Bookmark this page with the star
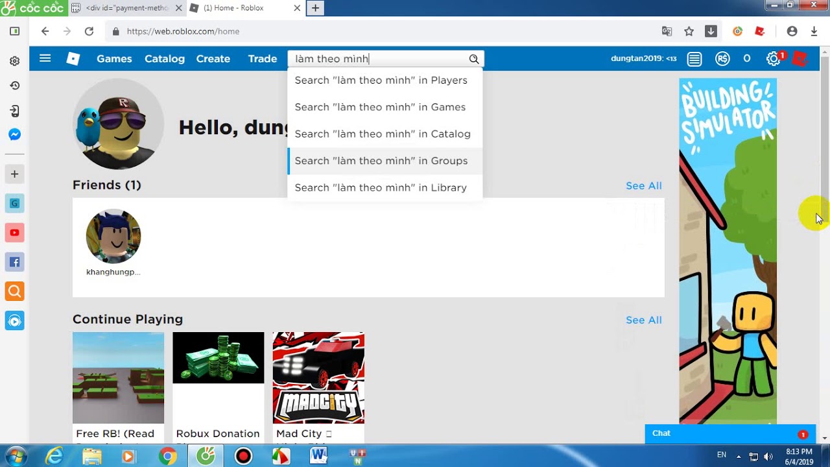This screenshot has height=467, width=830. (x=689, y=31)
